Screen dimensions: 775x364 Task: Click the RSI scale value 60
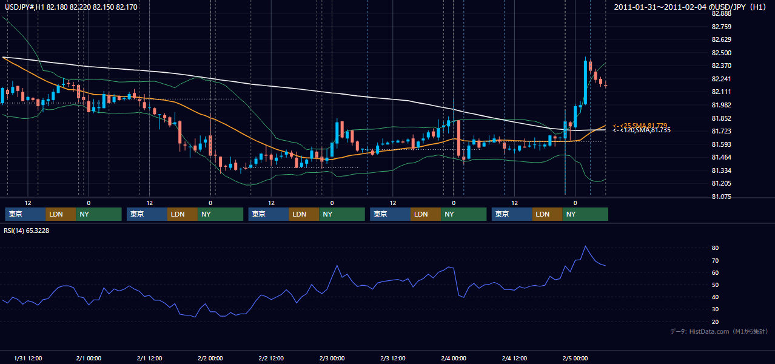click(715, 272)
